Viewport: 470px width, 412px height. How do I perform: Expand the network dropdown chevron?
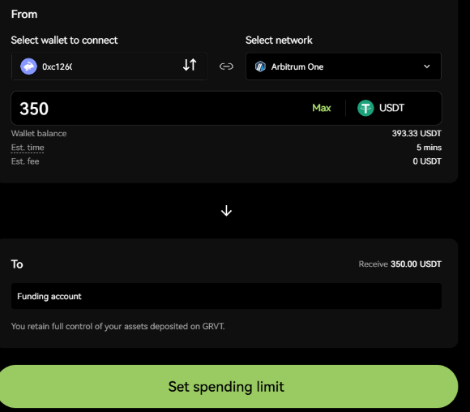[427, 67]
